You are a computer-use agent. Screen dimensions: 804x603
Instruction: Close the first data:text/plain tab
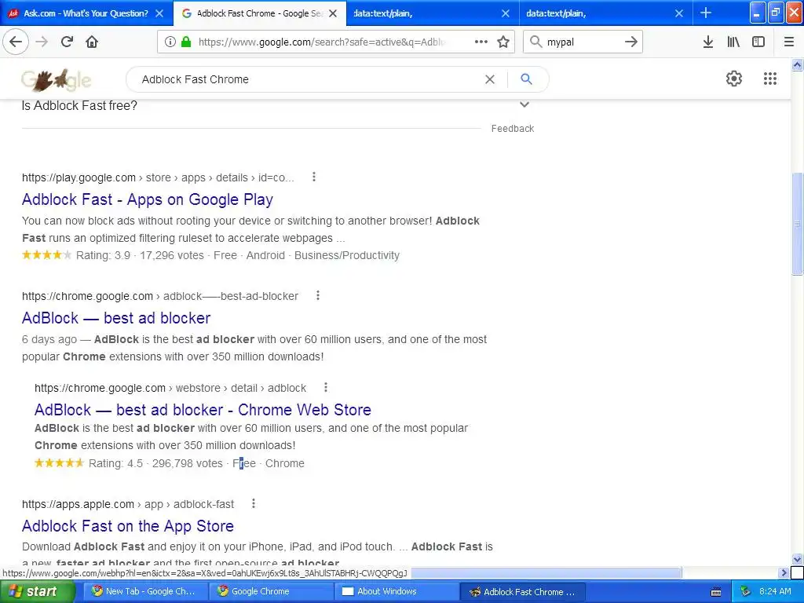click(x=506, y=13)
